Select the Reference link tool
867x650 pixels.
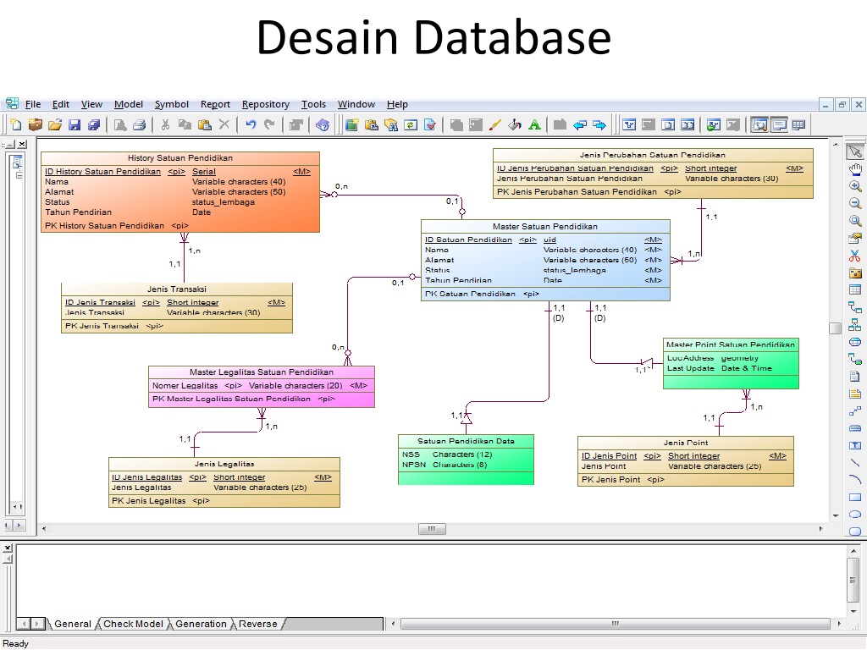855,306
